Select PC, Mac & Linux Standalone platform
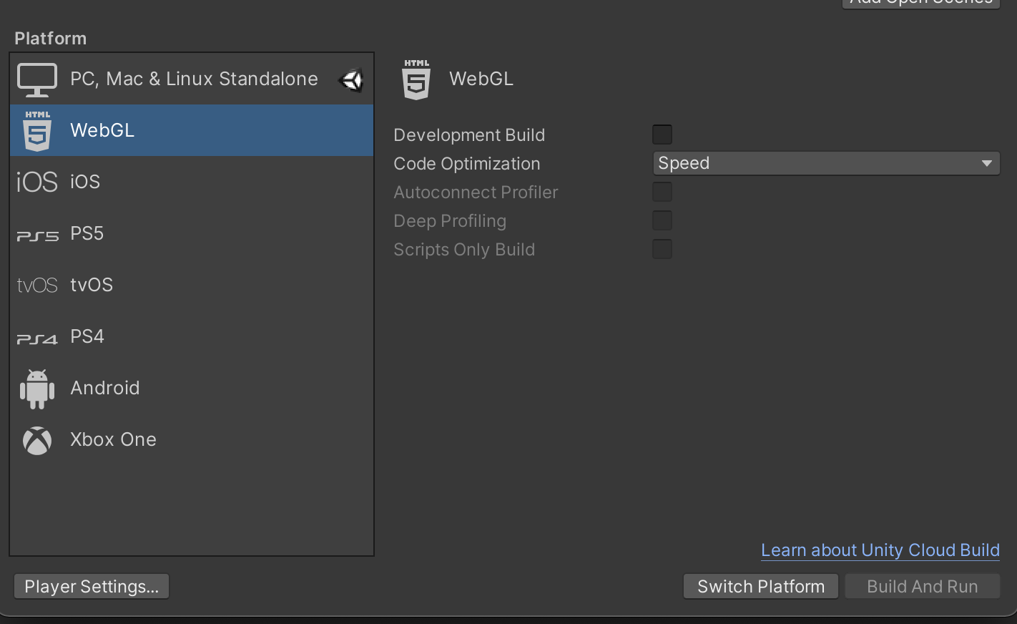Image resolution: width=1017 pixels, height=624 pixels. click(194, 79)
